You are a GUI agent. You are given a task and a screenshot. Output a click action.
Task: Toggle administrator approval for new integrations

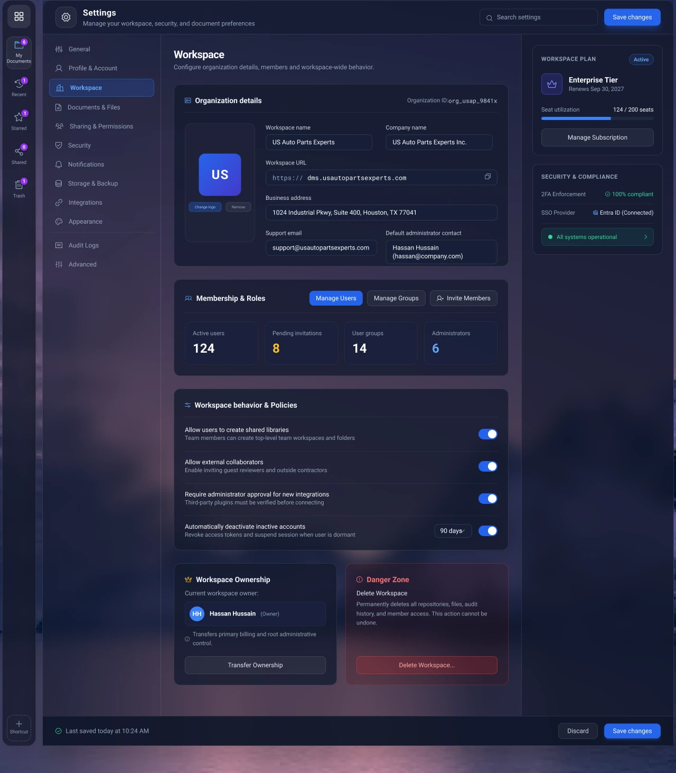[488, 499]
